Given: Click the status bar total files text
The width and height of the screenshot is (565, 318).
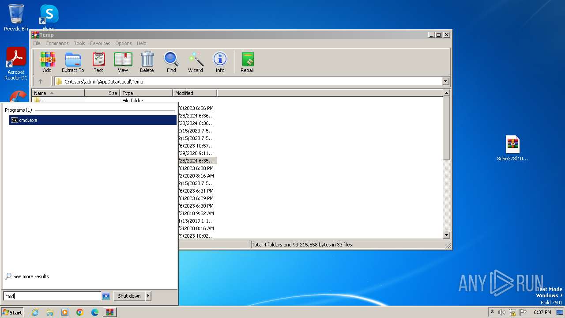Looking at the screenshot, I should click(301, 245).
